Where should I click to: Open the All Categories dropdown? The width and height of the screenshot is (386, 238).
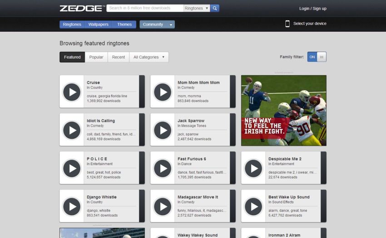click(149, 57)
